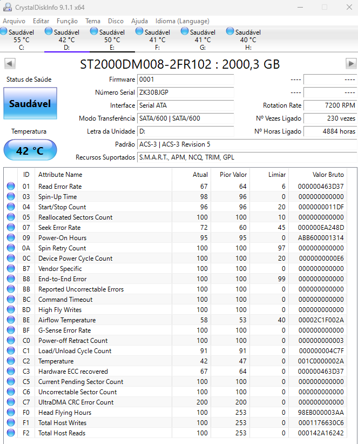Open the Tema menu

[x=93, y=21]
